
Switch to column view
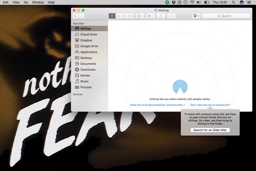pyautogui.click(x=124, y=16)
